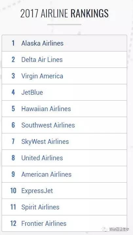Click the 2017 Airline Rankings heading
Screen dimensions: 133x235
pyautogui.click(x=65, y=13)
